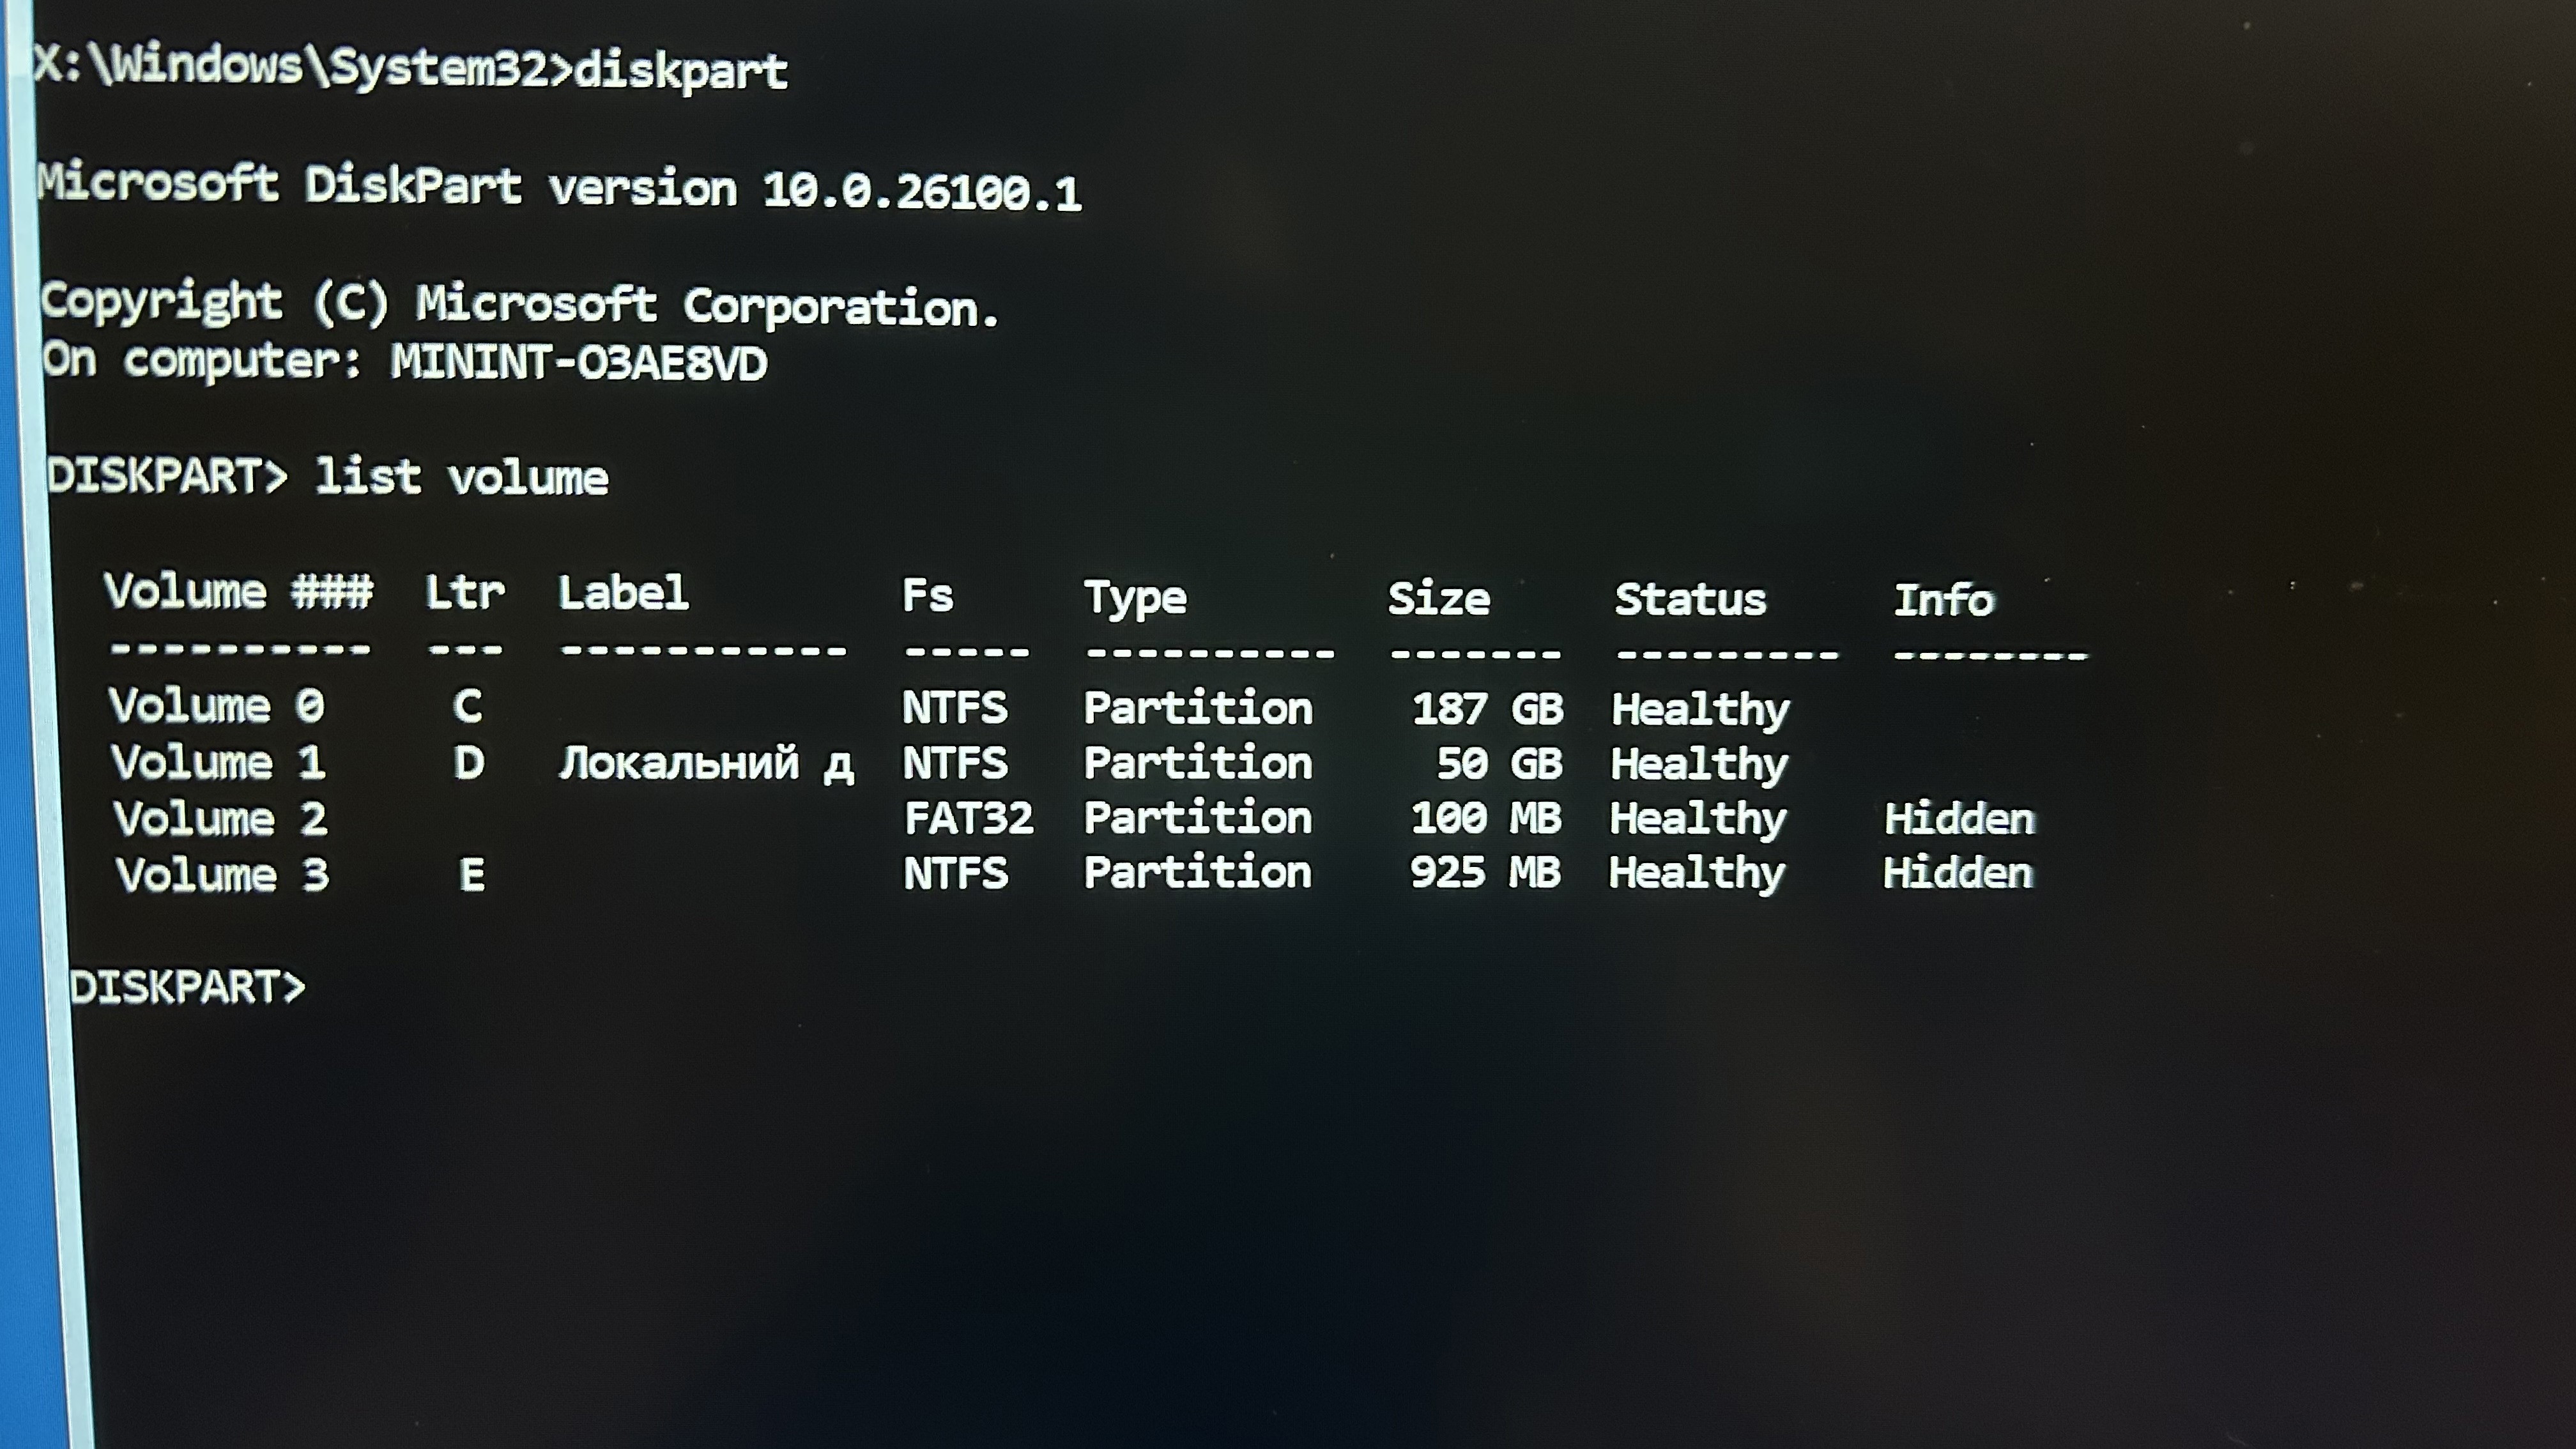The image size is (2576, 1449).
Task: Click the Volume ### column header
Action: pos(239,592)
